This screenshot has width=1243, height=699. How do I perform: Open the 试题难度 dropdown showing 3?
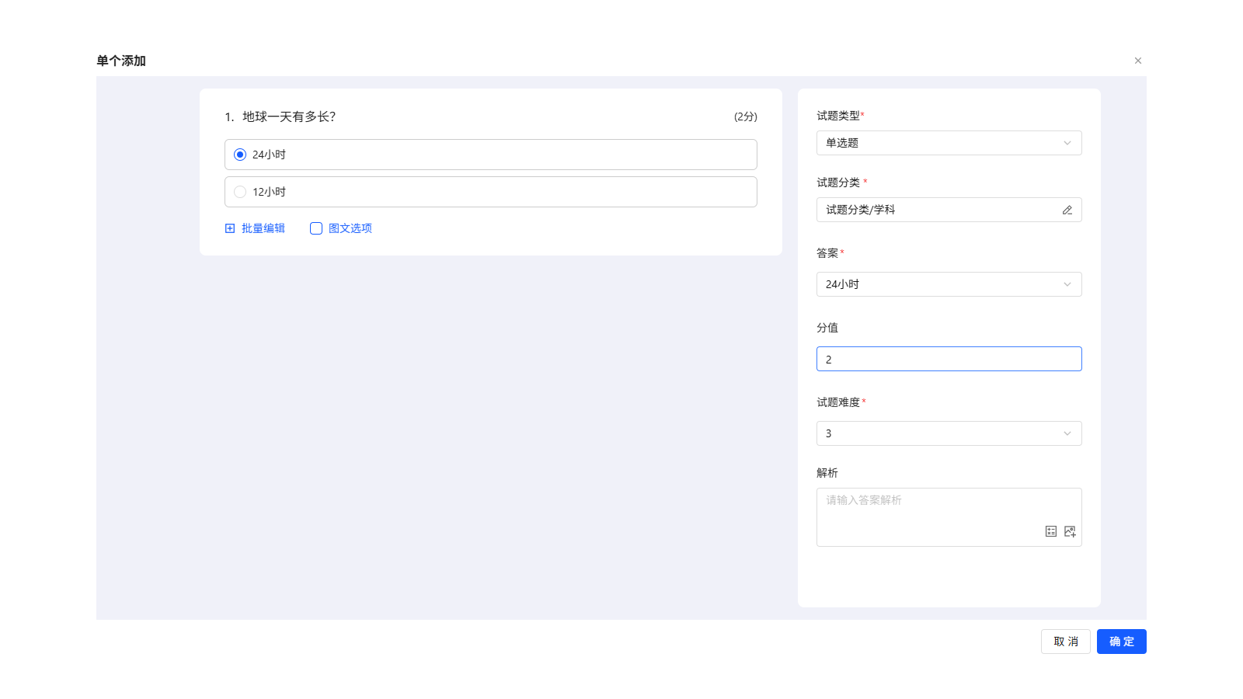[x=948, y=433]
